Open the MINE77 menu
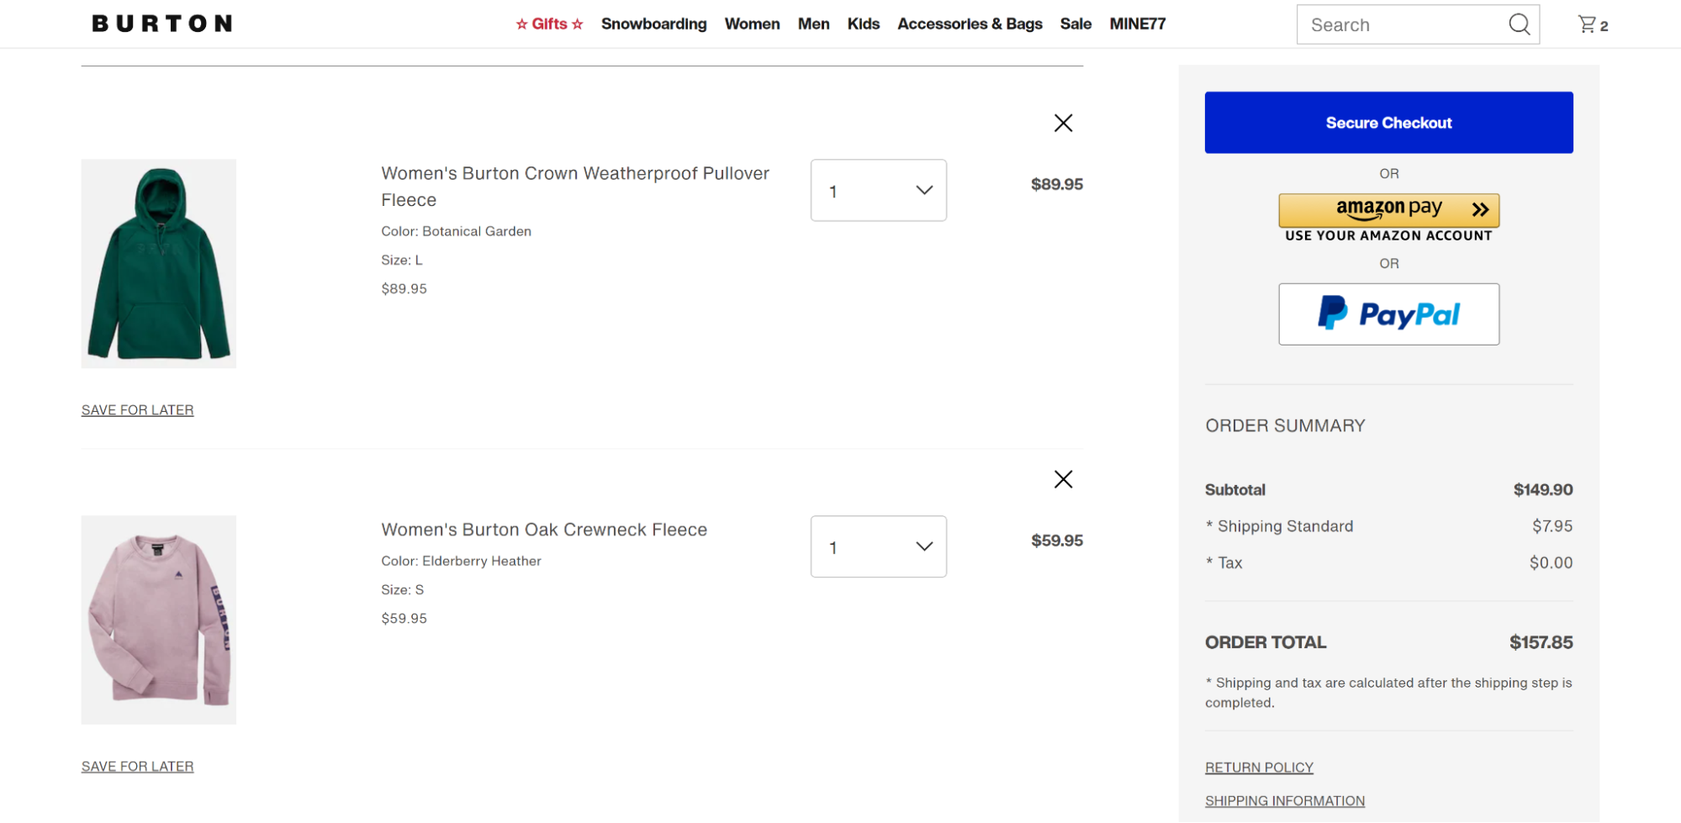Image resolution: width=1681 pixels, height=823 pixels. point(1137,24)
